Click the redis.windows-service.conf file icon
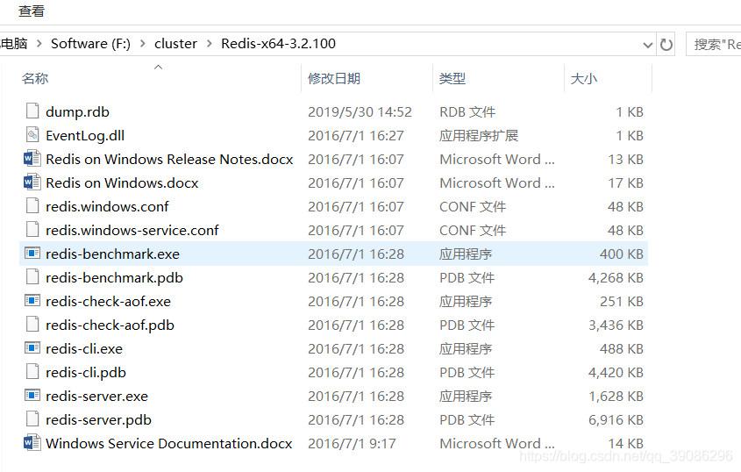This screenshot has width=741, height=472. [x=32, y=229]
